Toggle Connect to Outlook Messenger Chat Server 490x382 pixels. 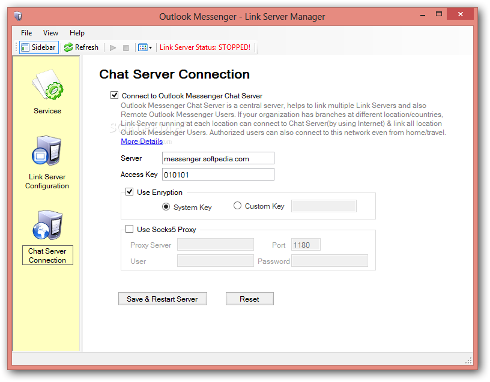coord(114,95)
